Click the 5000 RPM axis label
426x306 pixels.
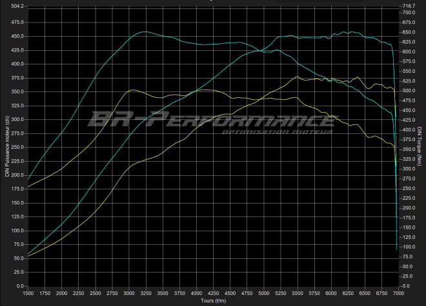pos(264,292)
